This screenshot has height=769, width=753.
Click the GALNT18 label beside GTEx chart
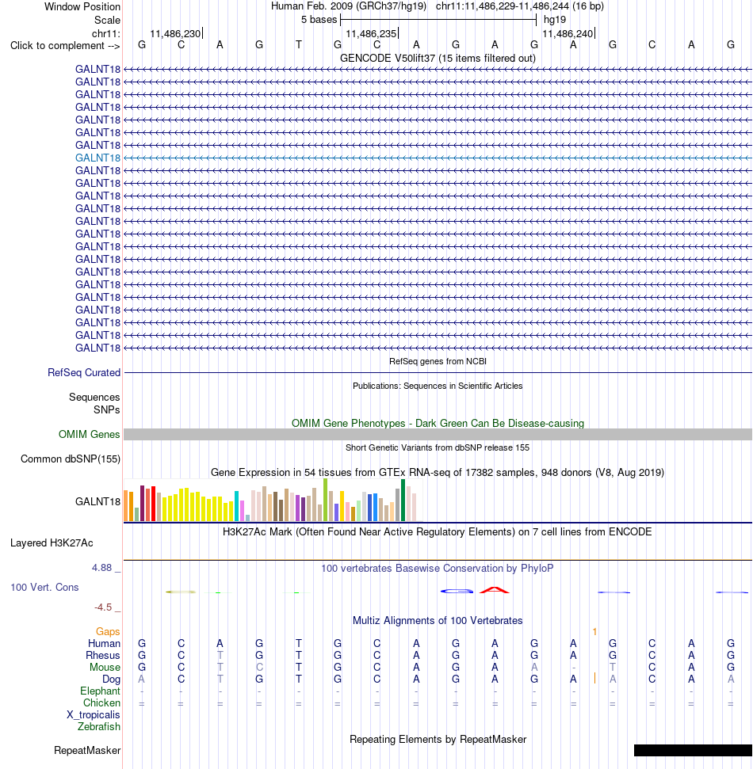click(97, 502)
